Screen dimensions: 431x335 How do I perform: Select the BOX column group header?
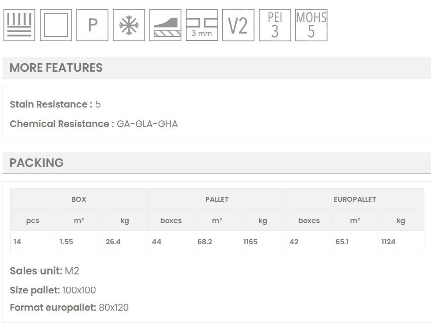[x=79, y=200]
